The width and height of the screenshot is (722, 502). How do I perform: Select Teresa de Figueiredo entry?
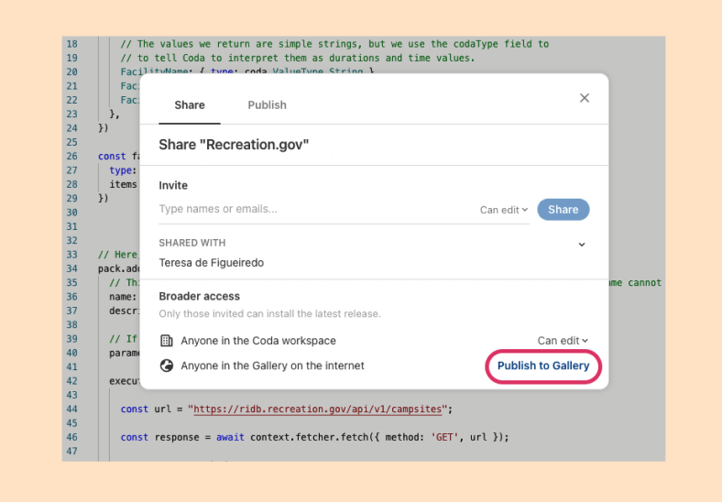point(212,263)
